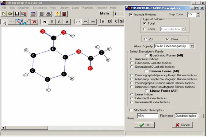Click the Save As icon
The image size is (206, 137).
[24, 14]
